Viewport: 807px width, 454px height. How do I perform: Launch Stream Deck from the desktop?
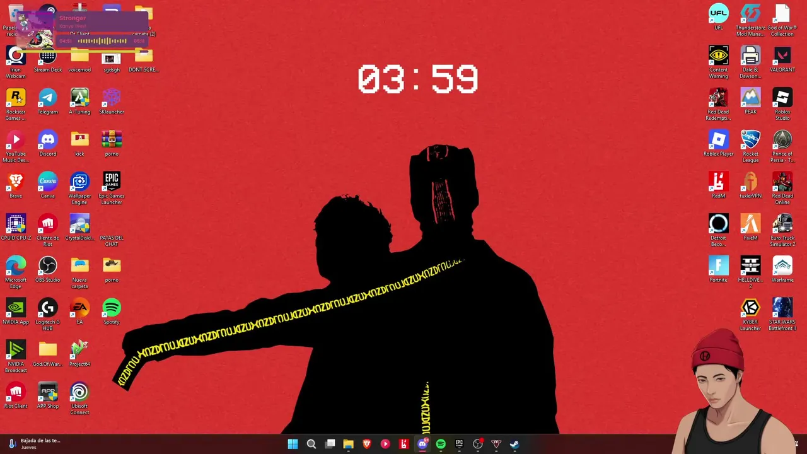pos(48,61)
